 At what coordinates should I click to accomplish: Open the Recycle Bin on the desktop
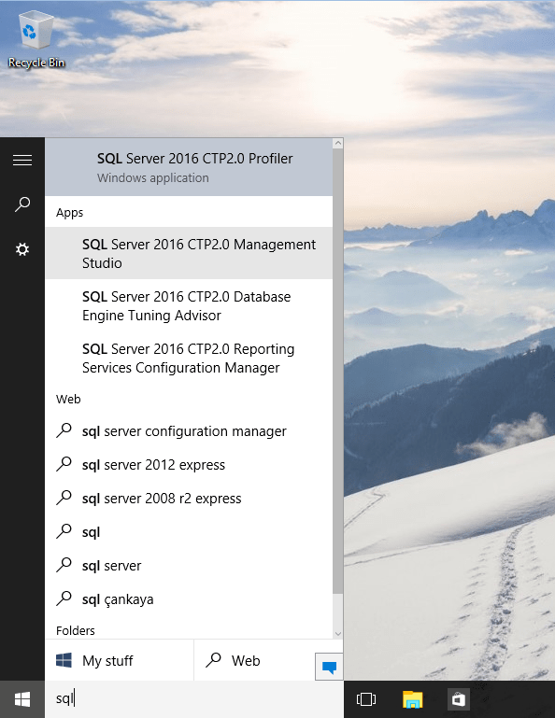tap(36, 40)
